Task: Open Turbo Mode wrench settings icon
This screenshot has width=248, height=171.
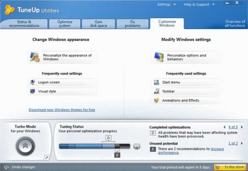Action: pyautogui.click(x=47, y=157)
